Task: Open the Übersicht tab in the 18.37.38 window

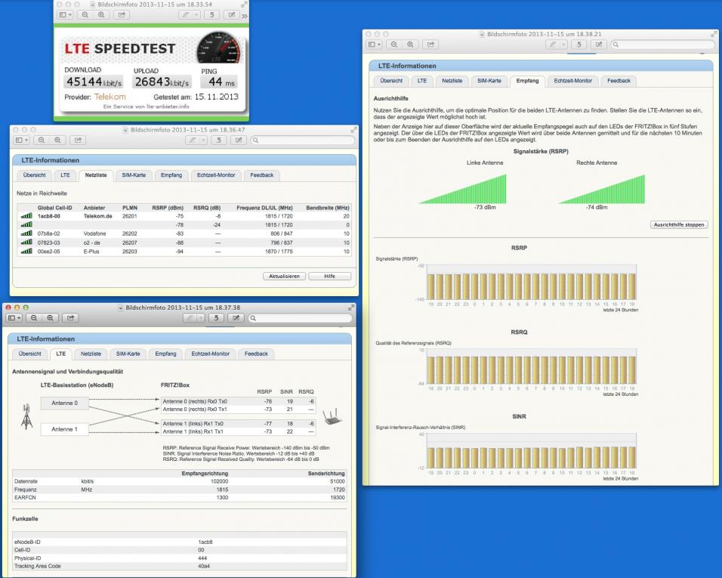Action: tap(30, 354)
